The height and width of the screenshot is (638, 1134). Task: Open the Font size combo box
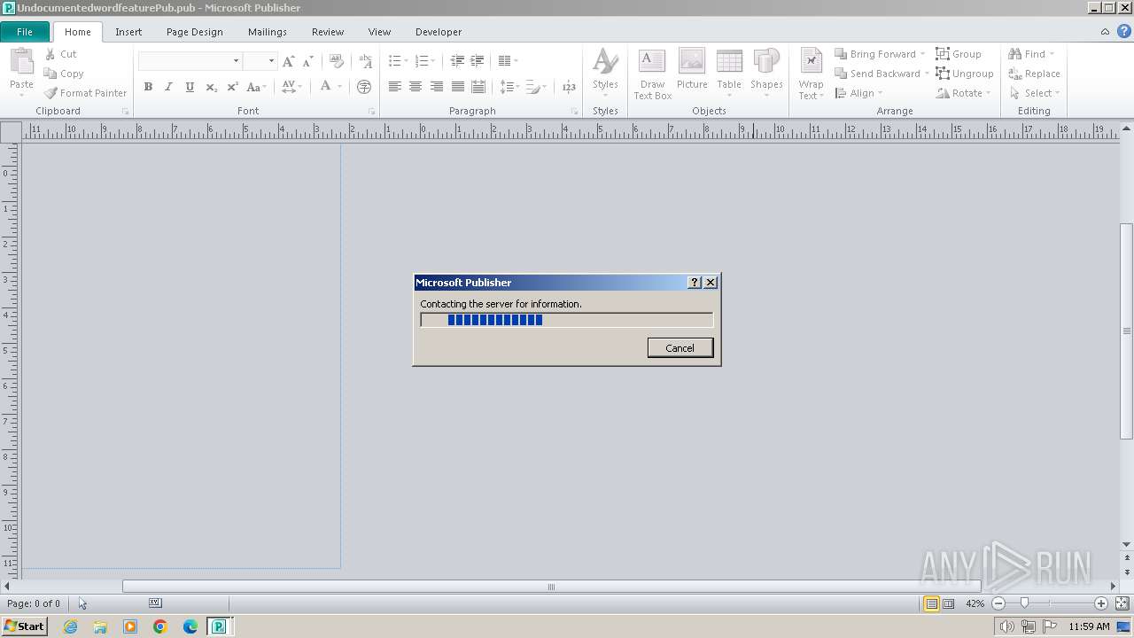click(260, 61)
